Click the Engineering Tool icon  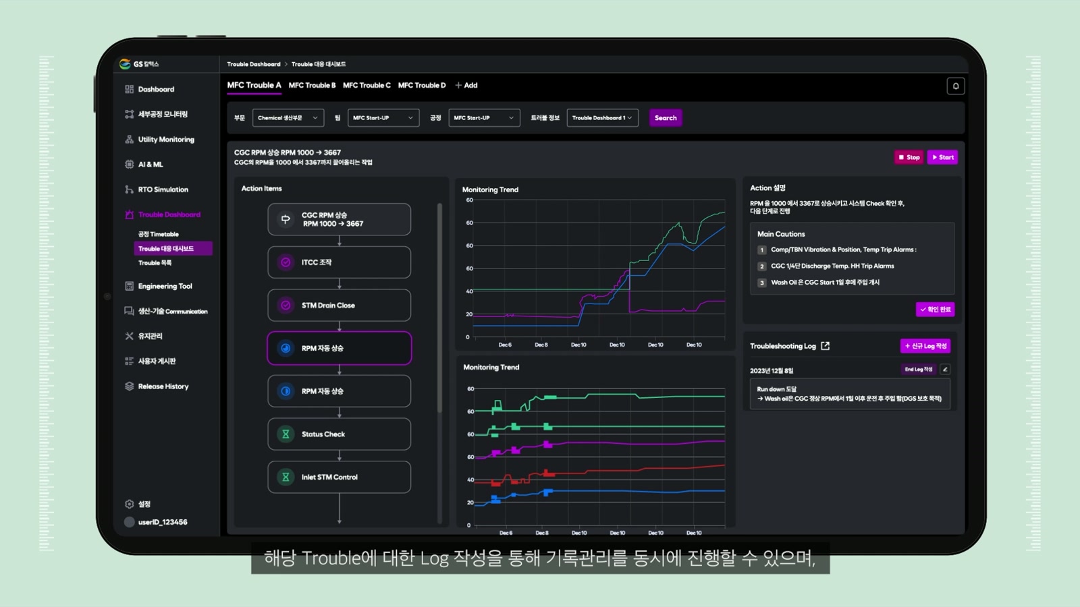(129, 286)
